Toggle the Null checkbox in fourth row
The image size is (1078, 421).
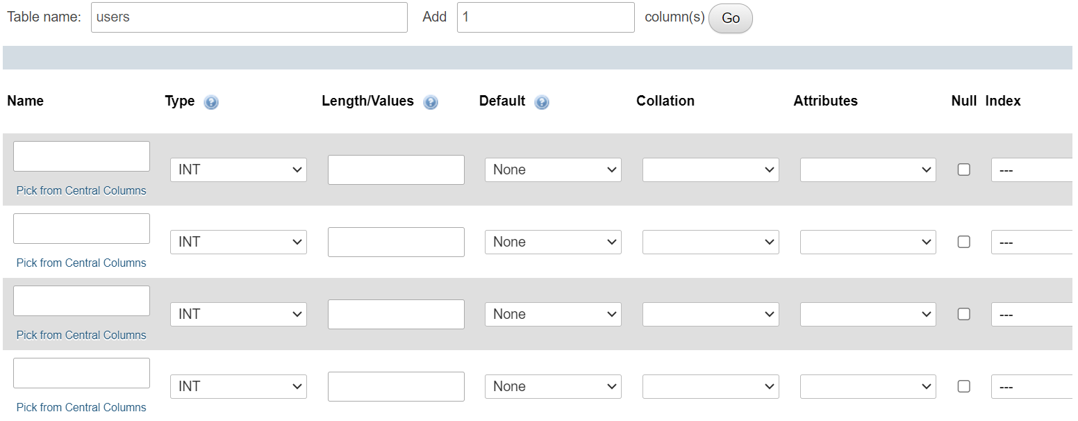pos(964,386)
